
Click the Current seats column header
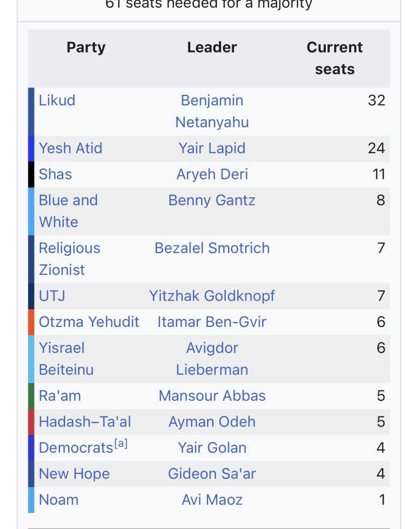point(334,58)
